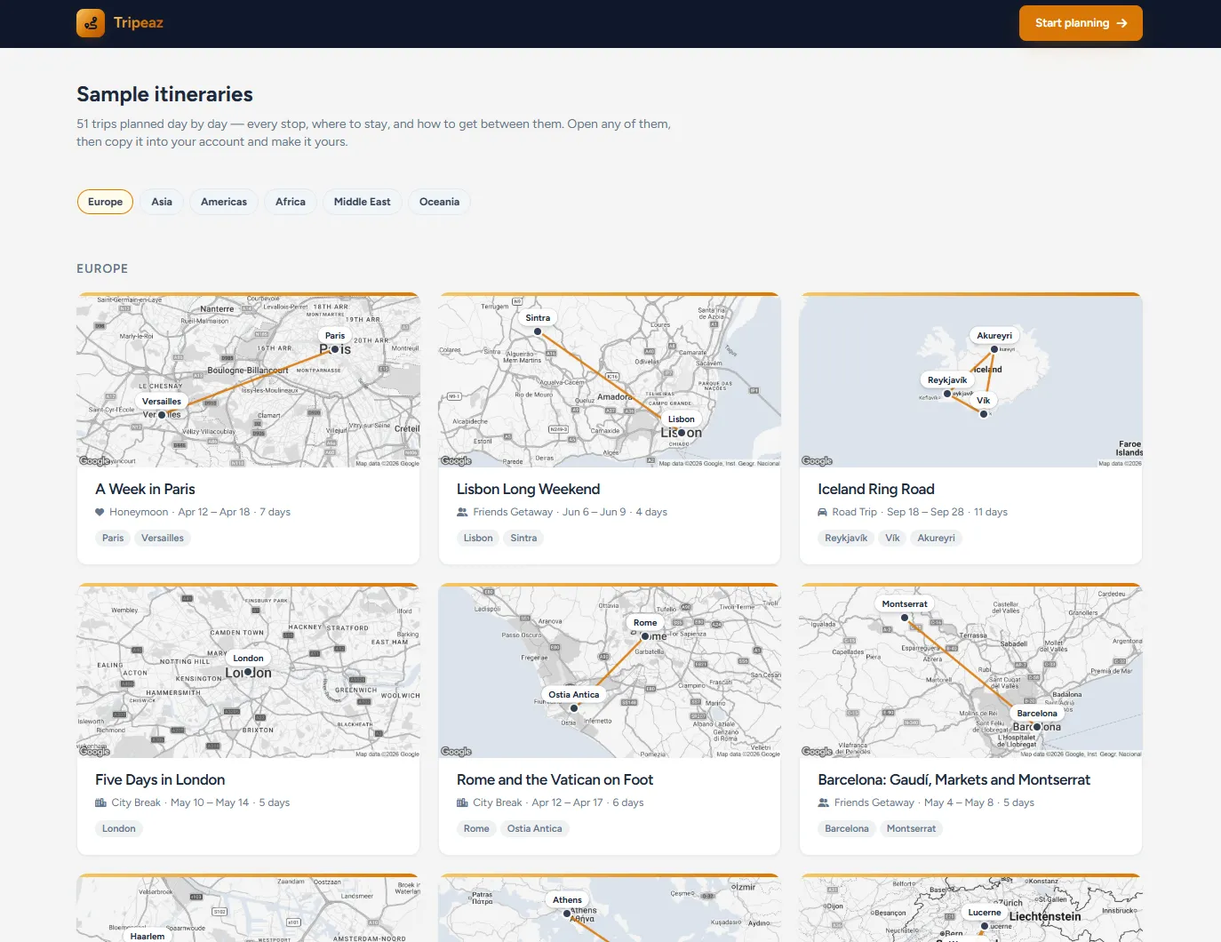The height and width of the screenshot is (942, 1221).
Task: Open the Rome and the Vatican map thumbnail
Action: pos(610,672)
